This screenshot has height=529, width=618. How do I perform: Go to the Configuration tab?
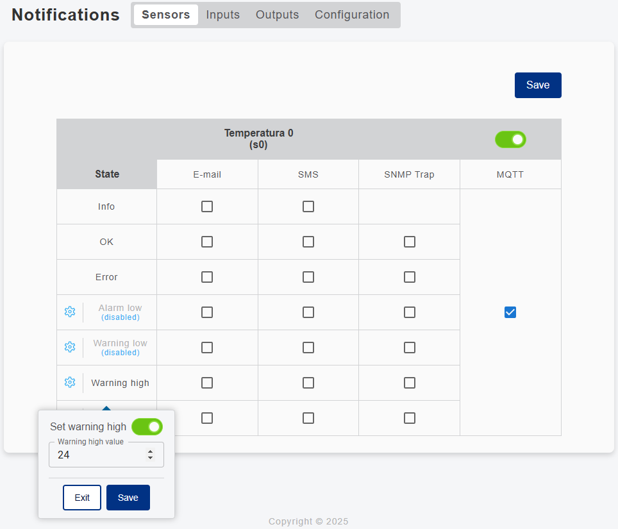click(x=352, y=15)
